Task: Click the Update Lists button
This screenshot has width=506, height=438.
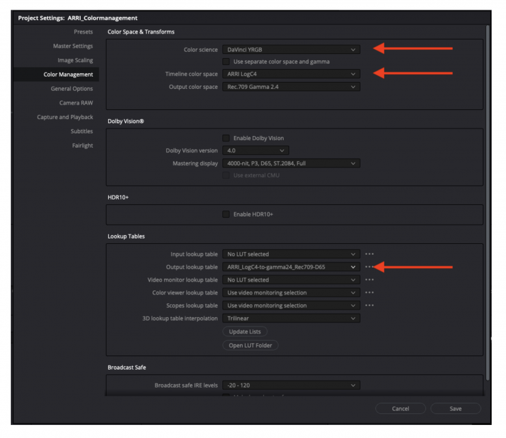Action: 245,331
